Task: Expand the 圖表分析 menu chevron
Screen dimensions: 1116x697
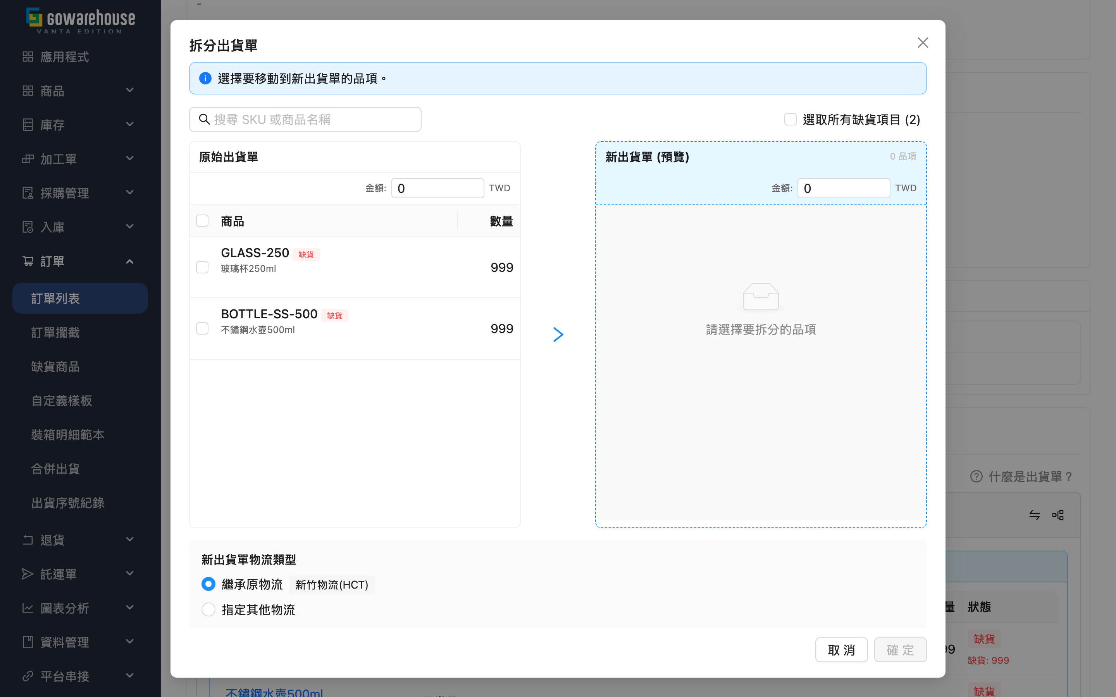Action: [x=130, y=607]
